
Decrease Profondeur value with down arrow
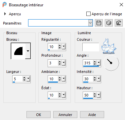tap(60, 64)
